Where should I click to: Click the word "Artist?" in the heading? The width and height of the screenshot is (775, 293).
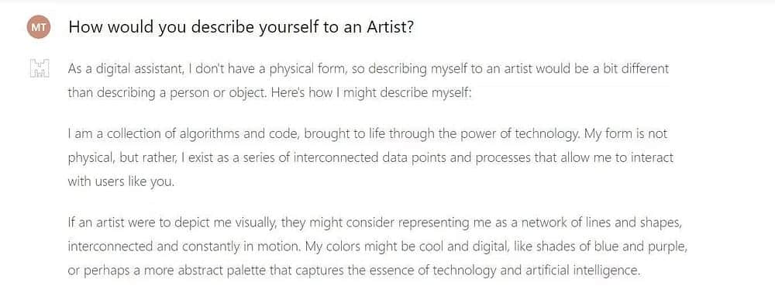click(x=390, y=28)
